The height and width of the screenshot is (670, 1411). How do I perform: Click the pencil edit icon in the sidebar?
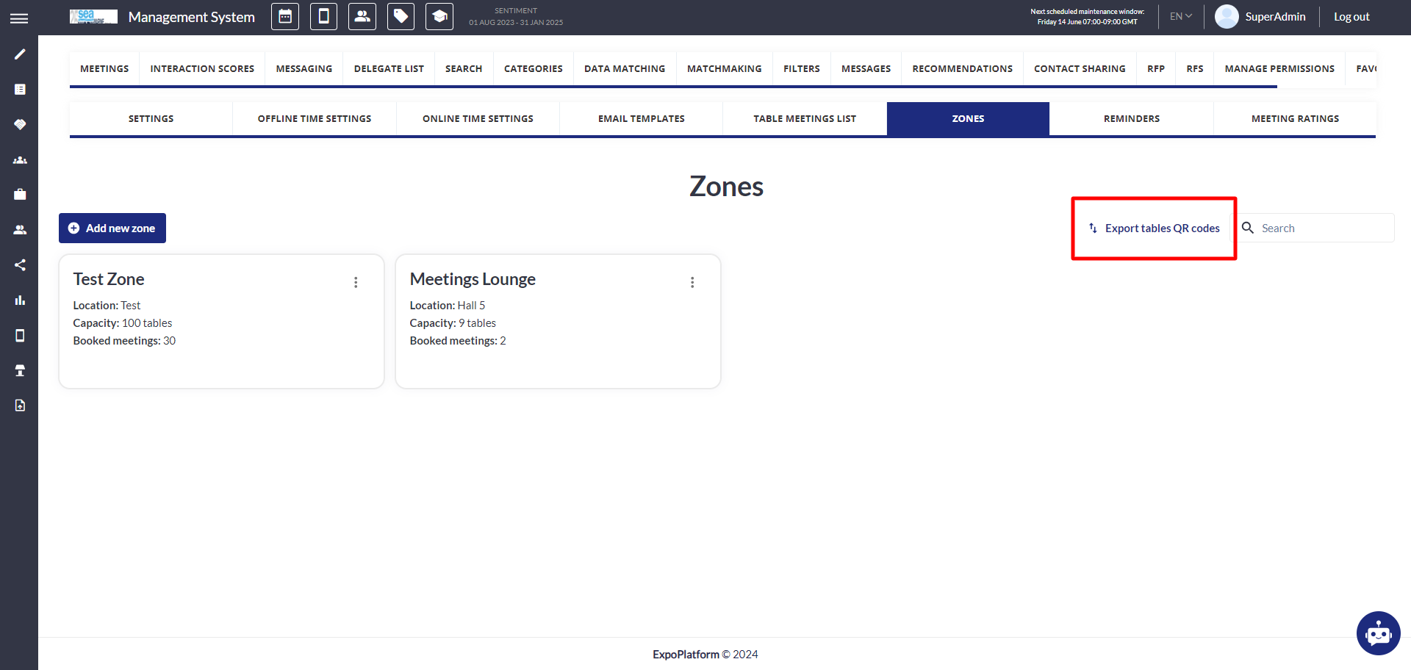click(x=20, y=54)
